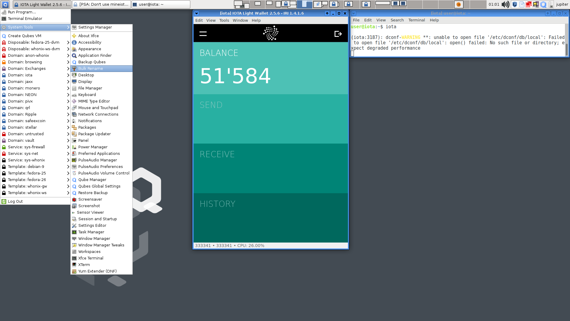
Task: Launch Restore Backup
Action: point(102,193)
